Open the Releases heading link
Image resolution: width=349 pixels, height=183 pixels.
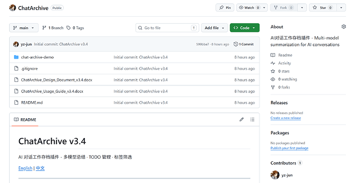(279, 103)
